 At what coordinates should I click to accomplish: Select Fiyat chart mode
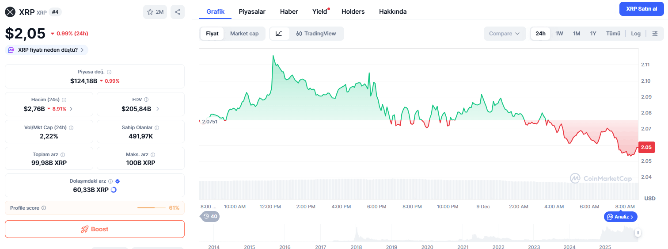212,34
